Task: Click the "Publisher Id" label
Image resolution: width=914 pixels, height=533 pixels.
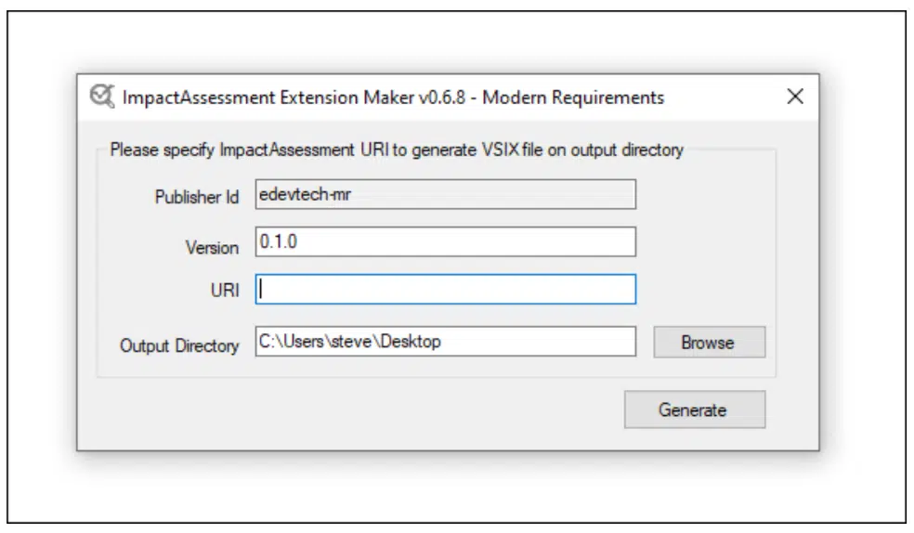Action: tap(197, 197)
